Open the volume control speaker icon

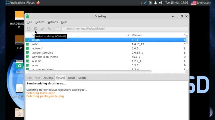pos(161,3)
